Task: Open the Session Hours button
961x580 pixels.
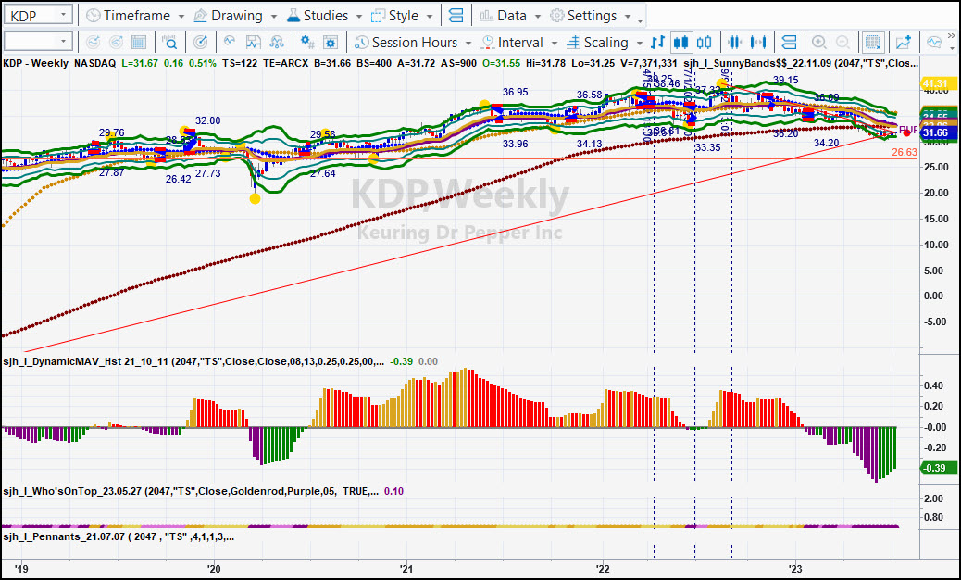Action: click(406, 43)
